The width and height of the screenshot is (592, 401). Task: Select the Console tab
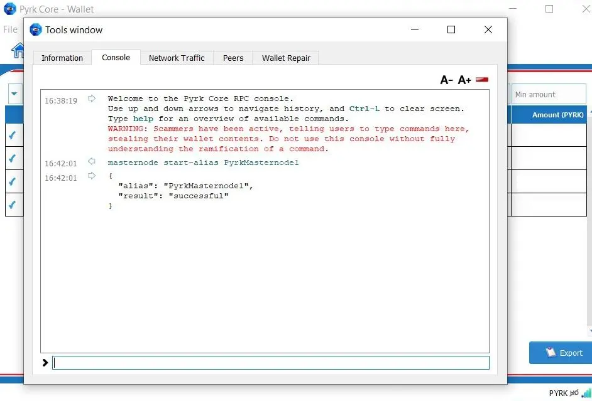(116, 57)
